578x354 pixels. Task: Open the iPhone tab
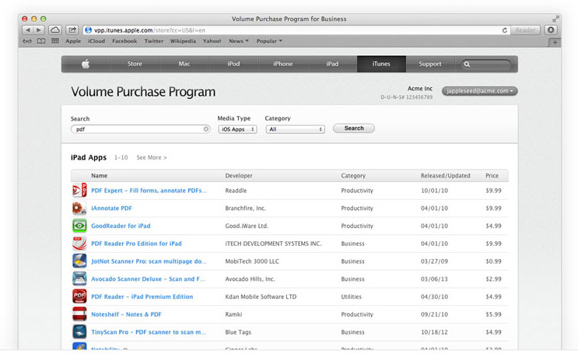(283, 64)
